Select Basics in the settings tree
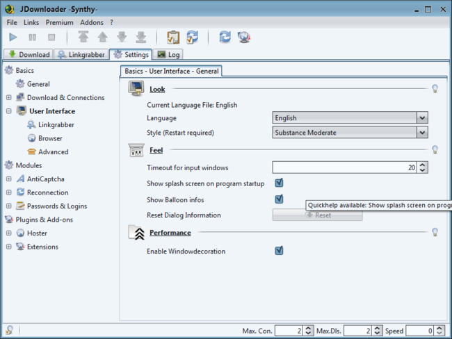This screenshot has width=452, height=339. [19, 70]
